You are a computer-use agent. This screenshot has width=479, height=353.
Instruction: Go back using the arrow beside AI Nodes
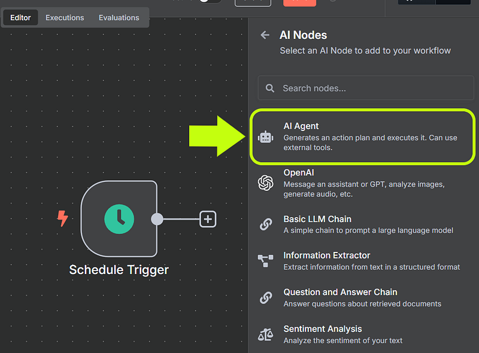tap(265, 35)
